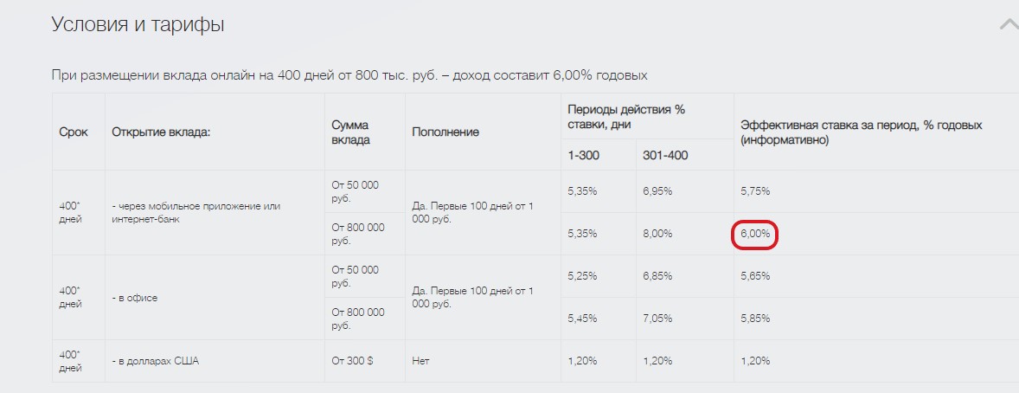Select the в офисе row label
This screenshot has width=1019, height=393.
coord(135,298)
